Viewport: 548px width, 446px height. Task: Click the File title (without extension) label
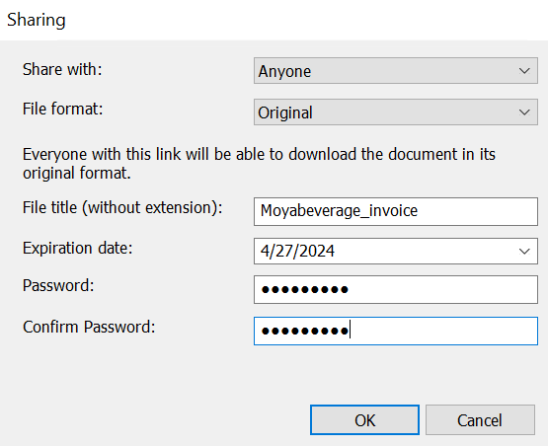[122, 207]
